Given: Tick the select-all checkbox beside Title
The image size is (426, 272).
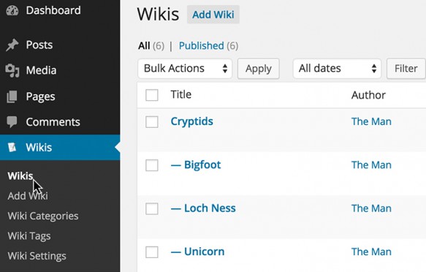Looking at the screenshot, I should click(151, 95).
